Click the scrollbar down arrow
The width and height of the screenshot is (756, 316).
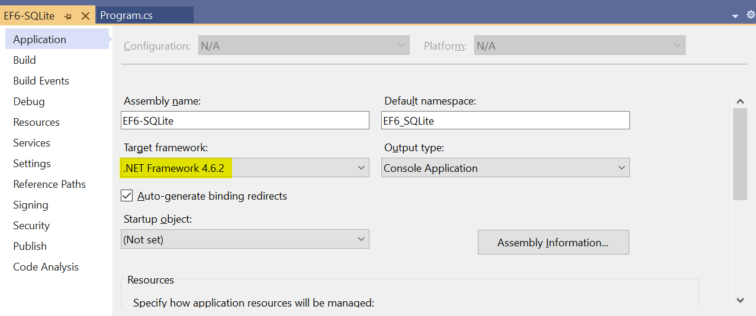(740, 300)
